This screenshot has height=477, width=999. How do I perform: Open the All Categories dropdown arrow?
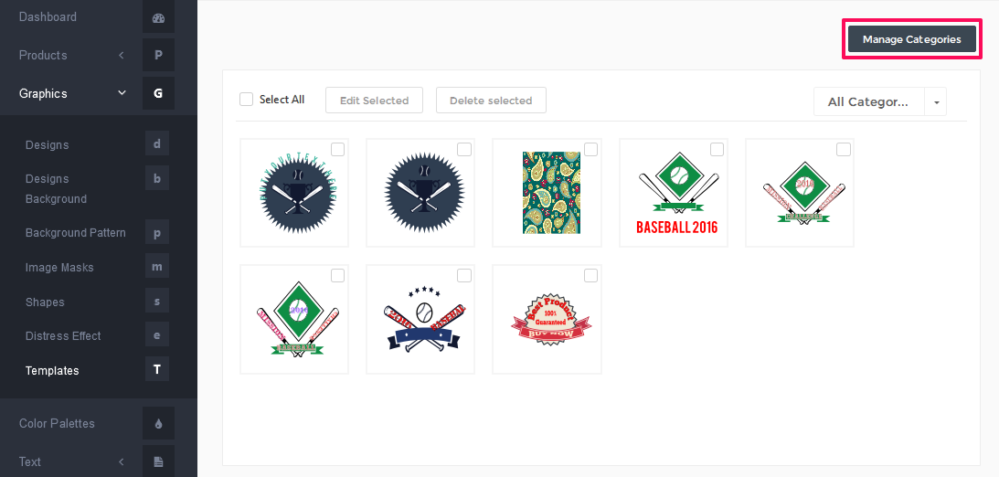(936, 102)
